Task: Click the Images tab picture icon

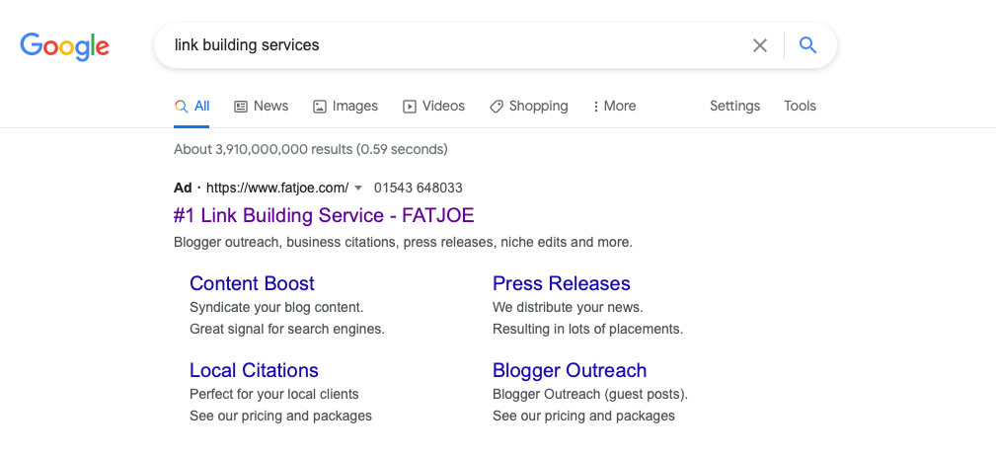Action: 320,107
